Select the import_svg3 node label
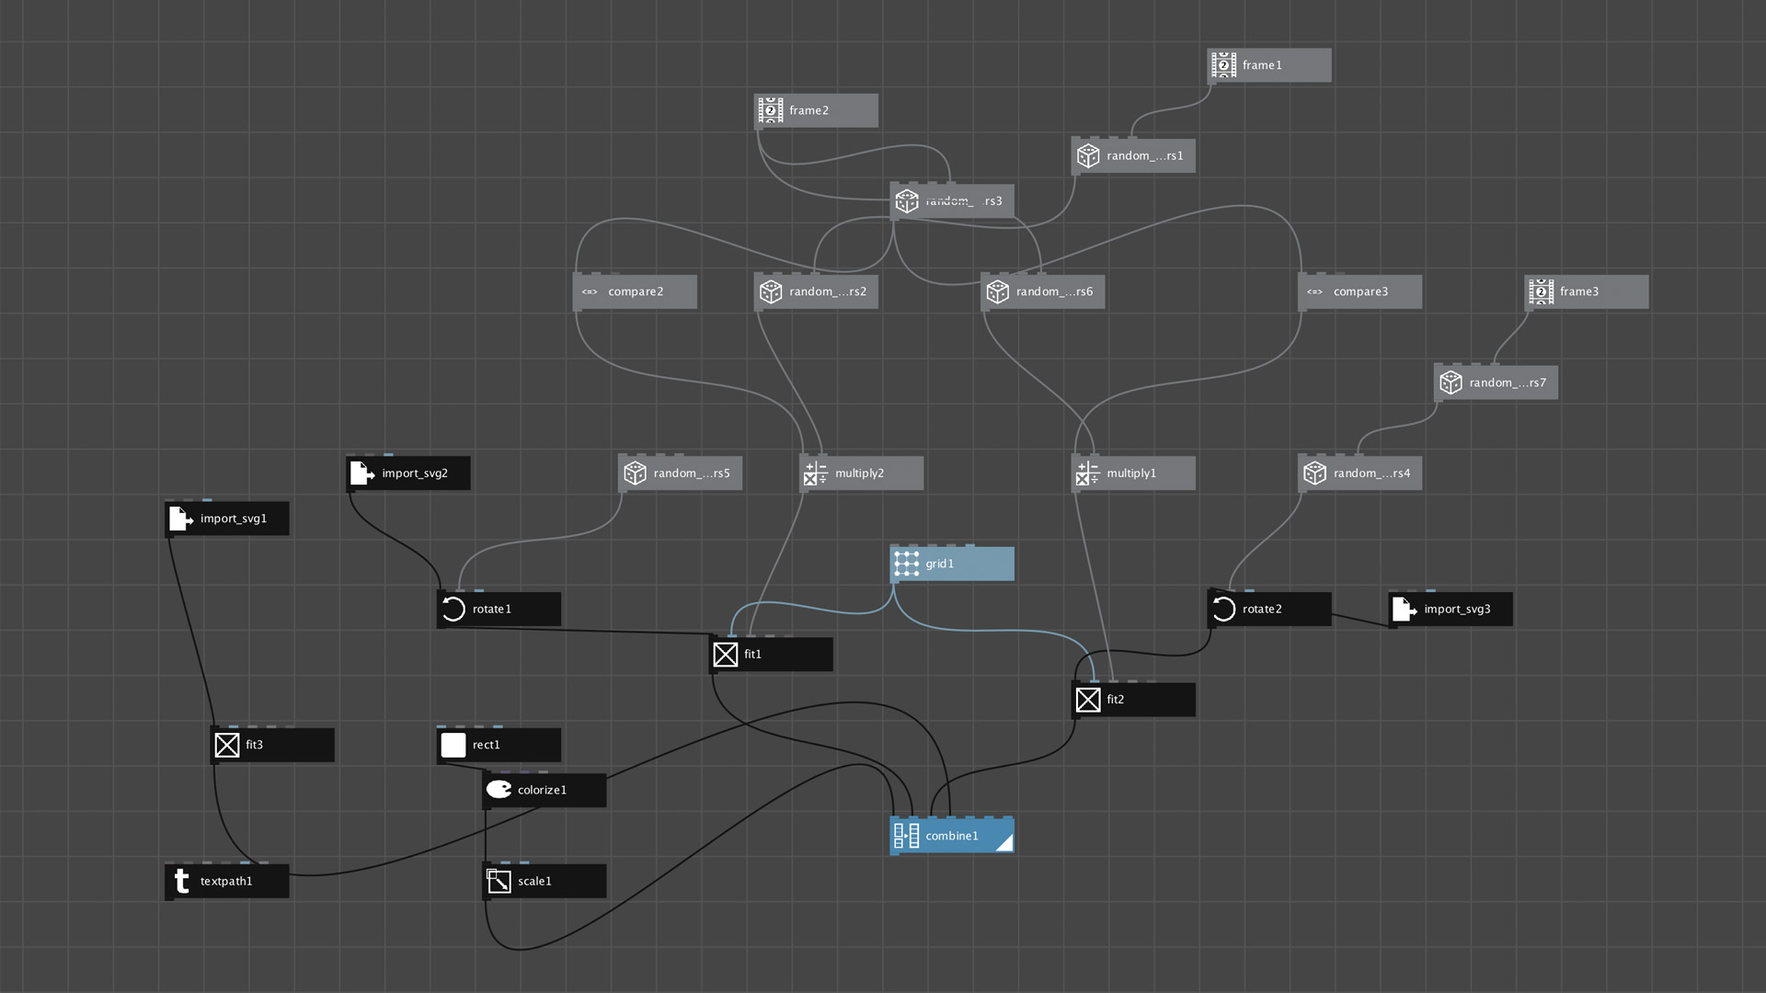The width and height of the screenshot is (1766, 993). point(1457,610)
